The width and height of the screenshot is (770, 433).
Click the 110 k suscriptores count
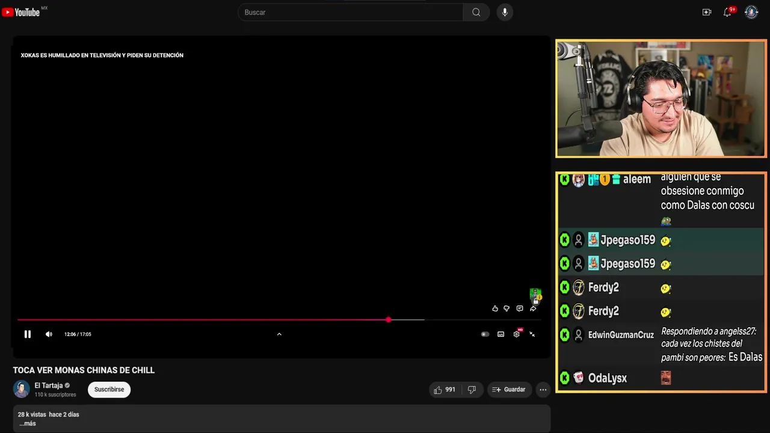55,395
